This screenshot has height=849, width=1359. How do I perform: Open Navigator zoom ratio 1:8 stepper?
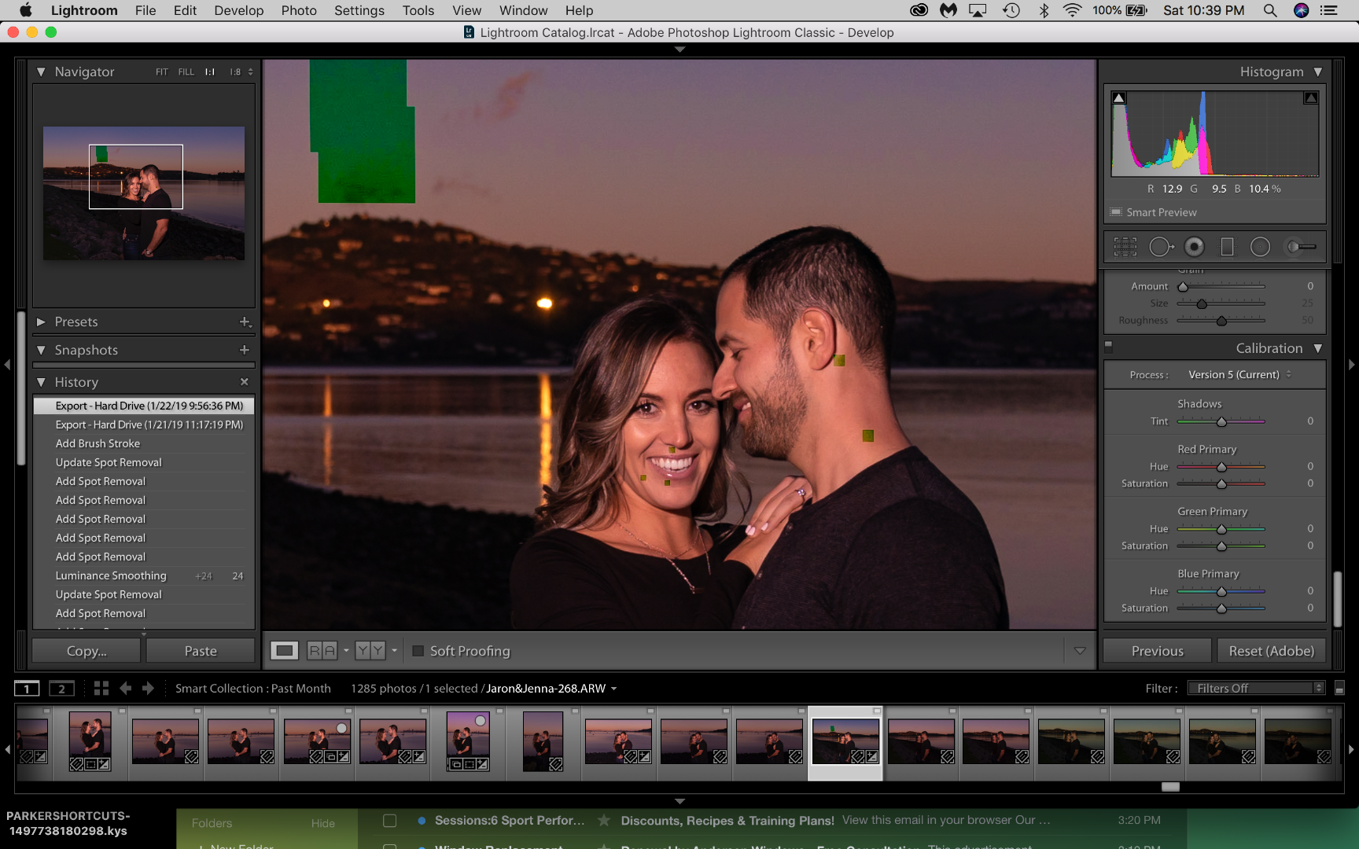coord(251,72)
